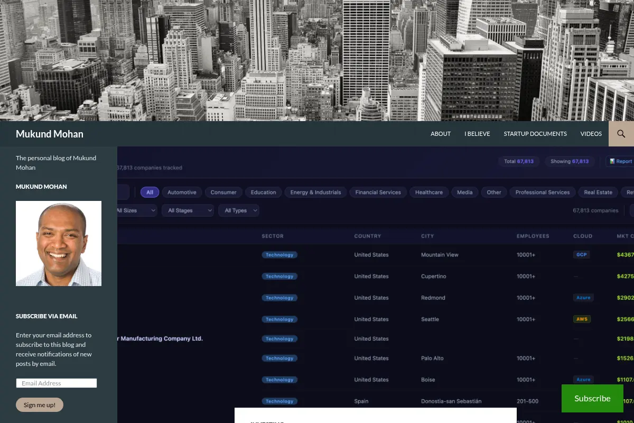Click the Mukund Mohan site title
This screenshot has height=423, width=634.
tap(50, 134)
